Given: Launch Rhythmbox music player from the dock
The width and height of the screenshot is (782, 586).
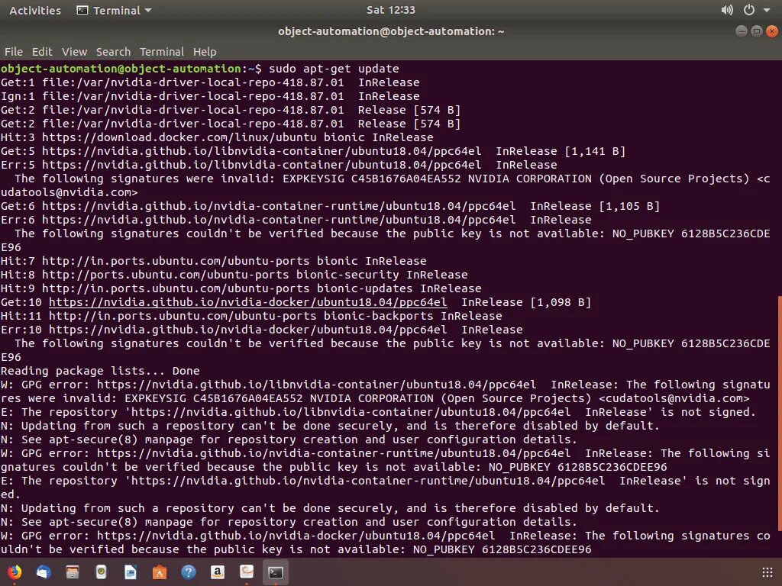Looking at the screenshot, I should 102,571.
